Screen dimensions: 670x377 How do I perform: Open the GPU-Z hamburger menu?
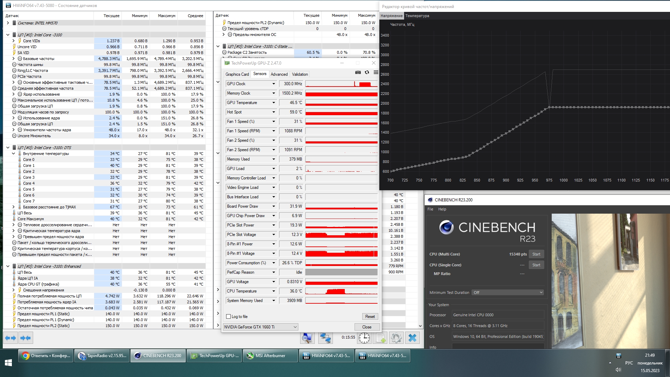(376, 72)
